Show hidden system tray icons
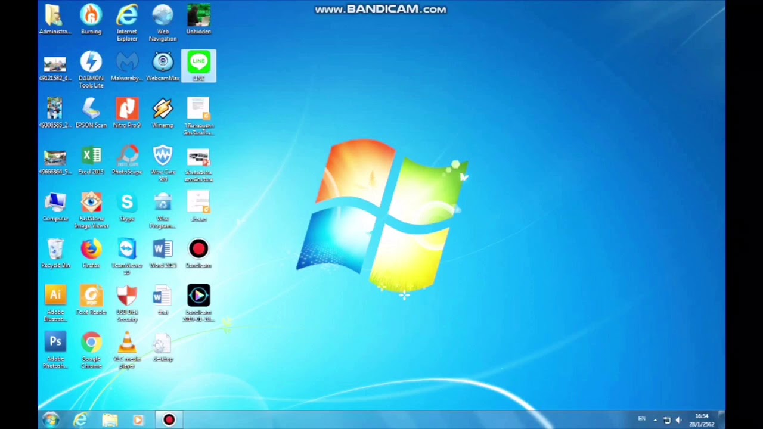Image resolution: width=763 pixels, height=429 pixels. 655,420
